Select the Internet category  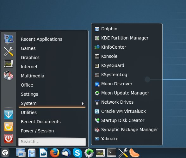[x=52, y=67]
